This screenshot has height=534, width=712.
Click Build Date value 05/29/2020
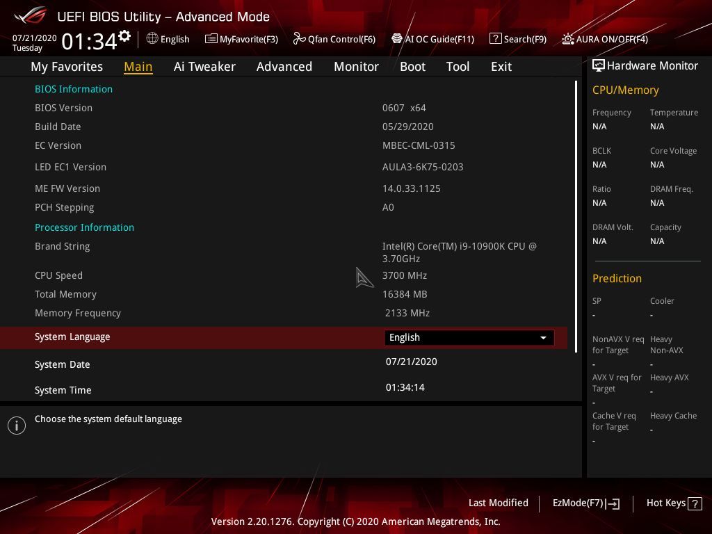407,127
